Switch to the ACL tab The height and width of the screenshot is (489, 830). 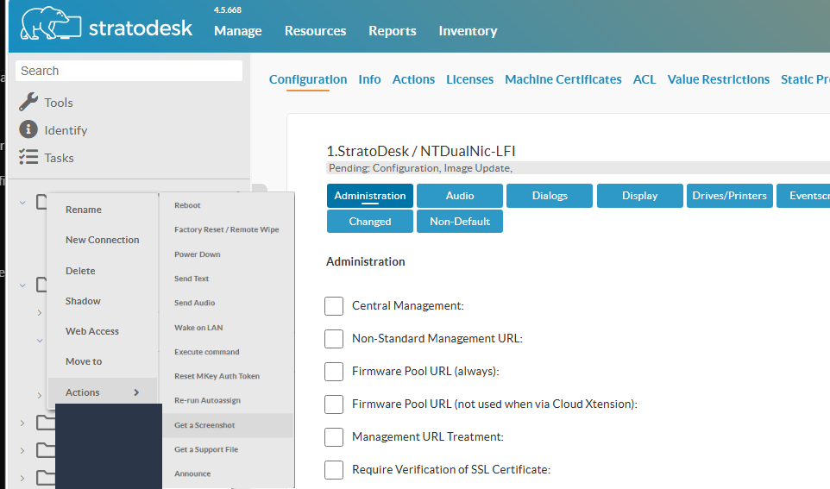point(645,79)
